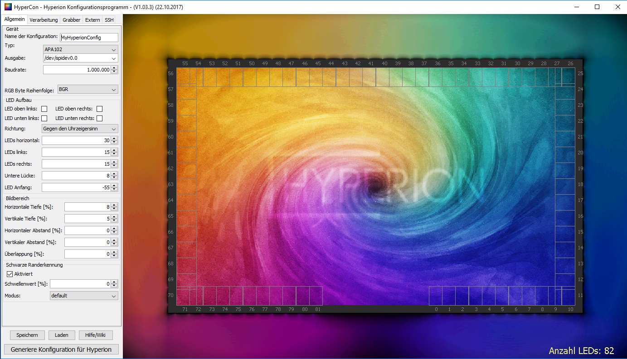Click the Name der Konfiguration text field

click(89, 38)
